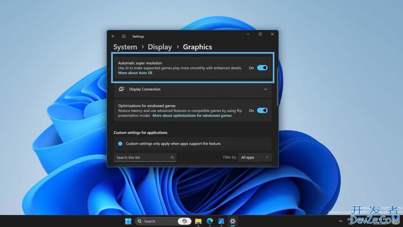The image size is (403, 227).
Task: Navigate to System in the breadcrumb
Action: click(x=125, y=47)
